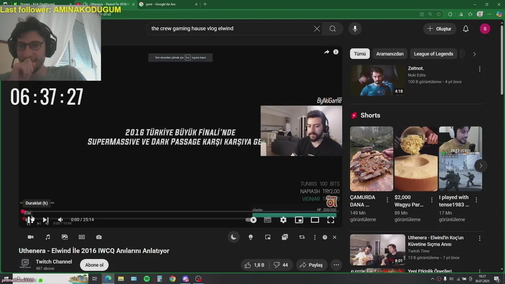Viewport: 505px width, 284px height.
Task: Toggle the lightbulb cinema mode
Action: [x=251, y=237]
